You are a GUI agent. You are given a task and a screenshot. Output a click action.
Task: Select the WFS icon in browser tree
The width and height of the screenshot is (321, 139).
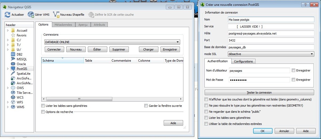[13, 102]
